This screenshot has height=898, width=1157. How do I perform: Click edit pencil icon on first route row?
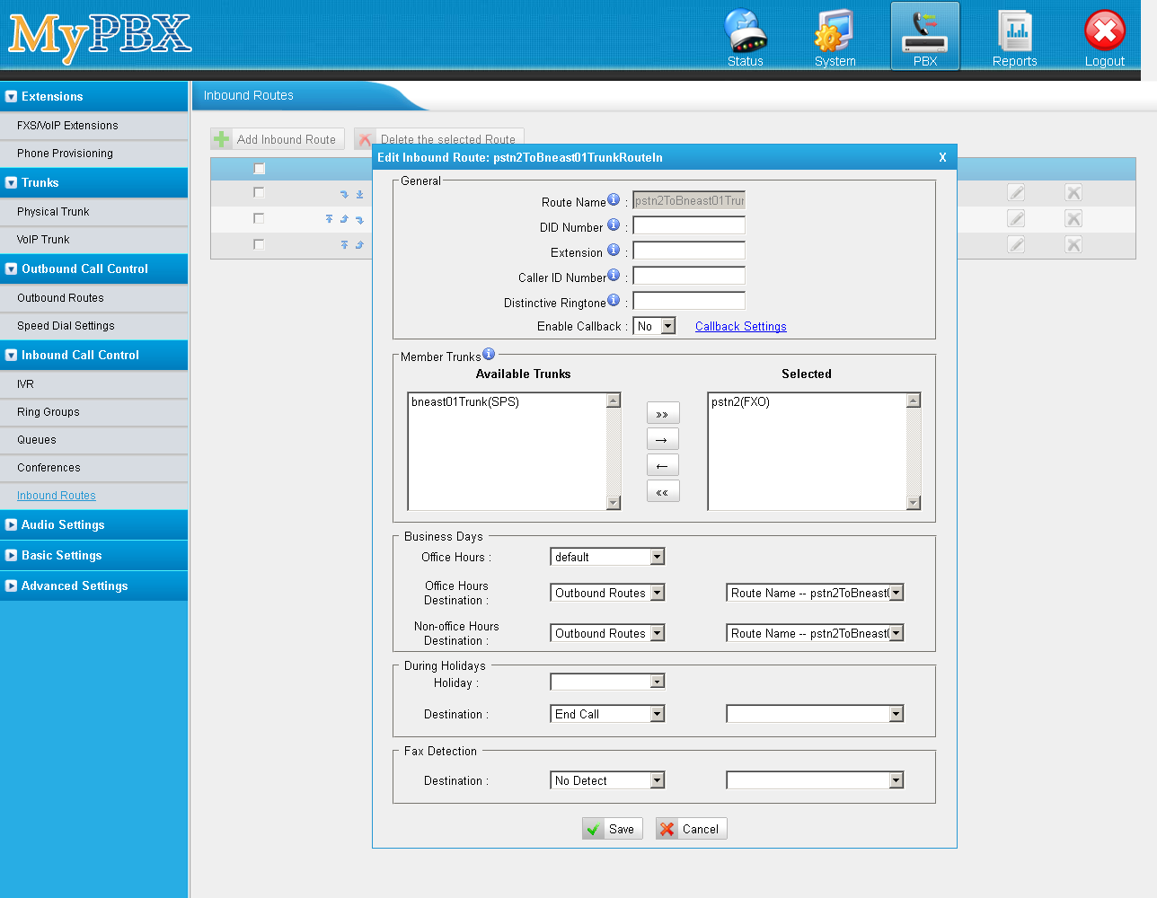1016,192
